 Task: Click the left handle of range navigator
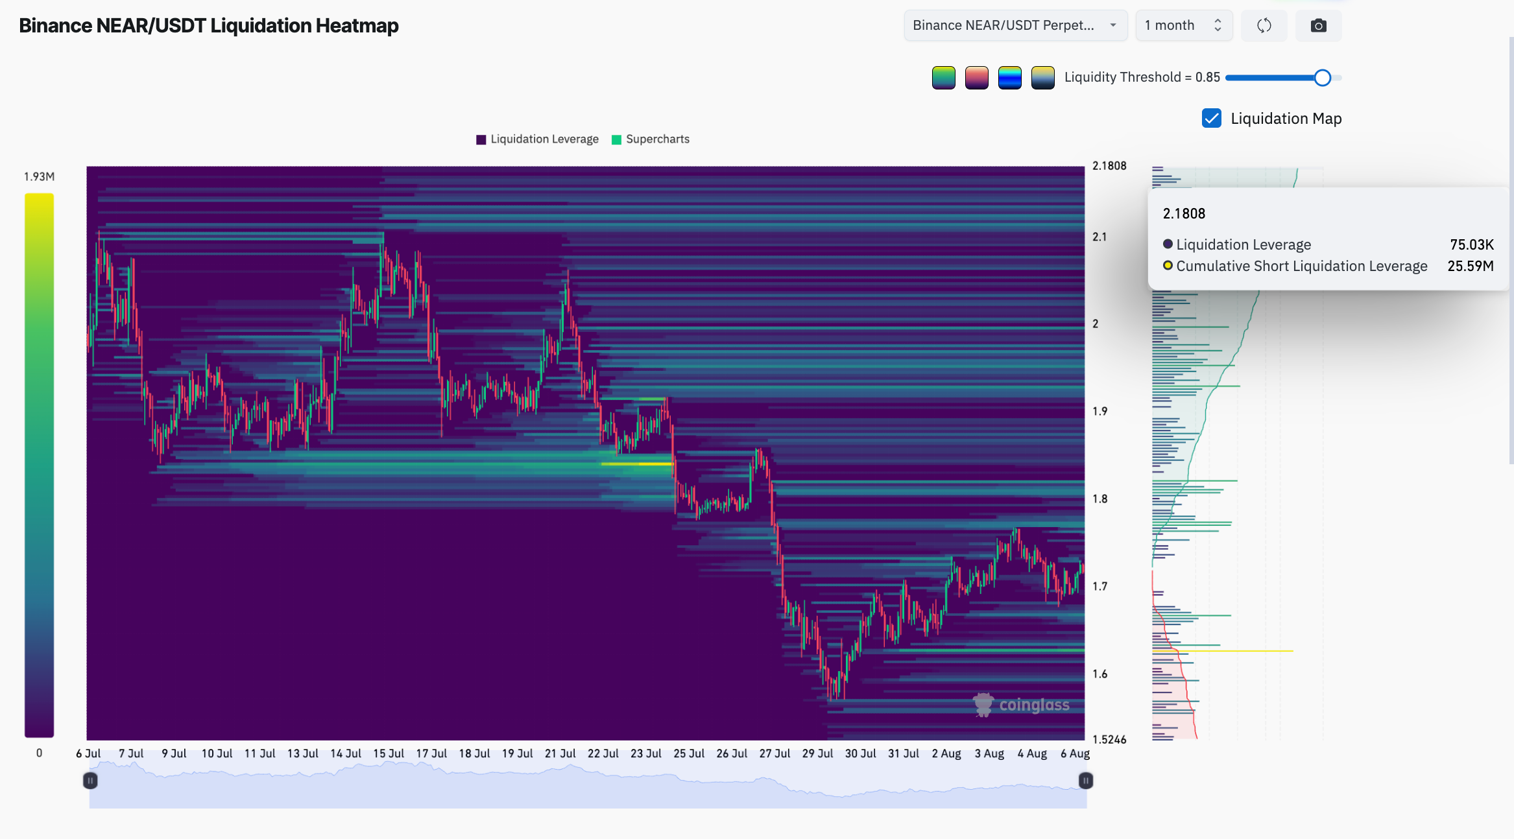[90, 781]
